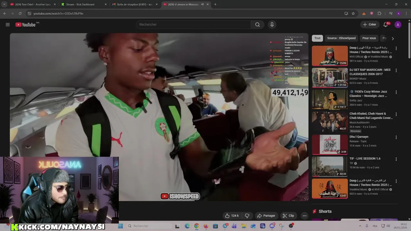Open the MetaMask fox extension

point(364,13)
